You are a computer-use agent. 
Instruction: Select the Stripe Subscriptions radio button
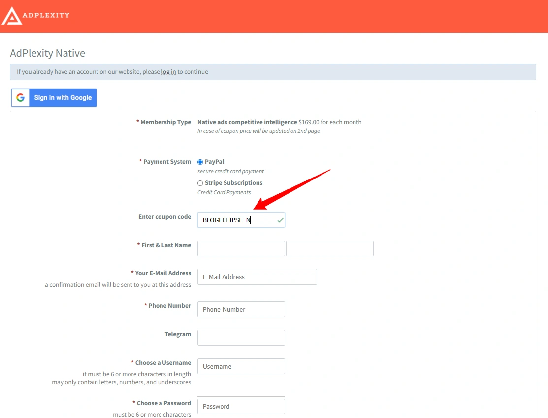click(x=200, y=183)
